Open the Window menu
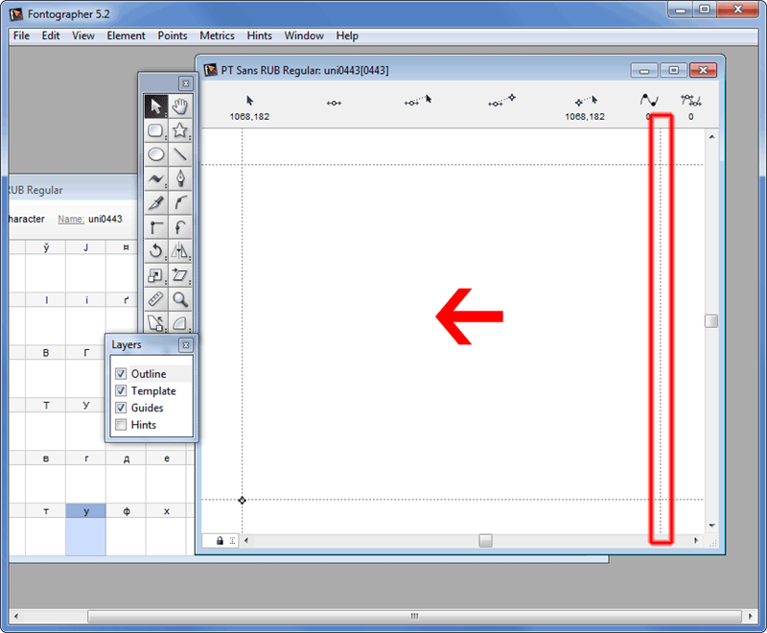This screenshot has width=767, height=633. coord(303,35)
